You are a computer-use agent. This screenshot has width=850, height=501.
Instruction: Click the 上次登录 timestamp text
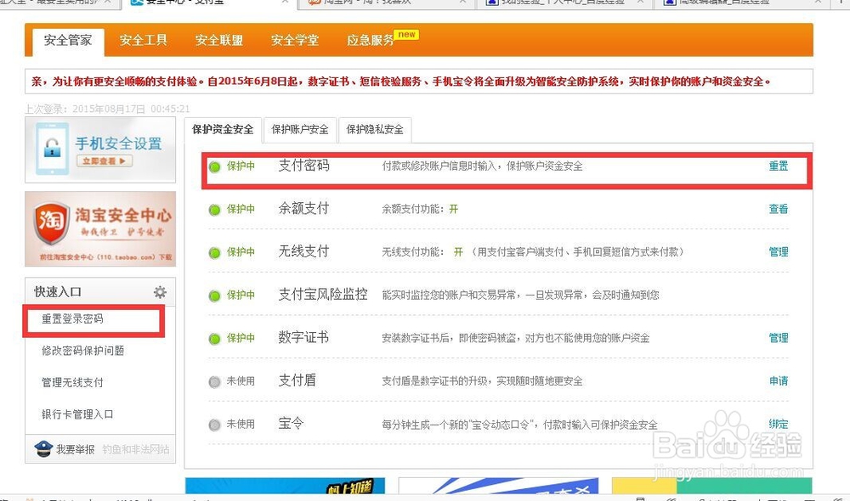pos(107,109)
